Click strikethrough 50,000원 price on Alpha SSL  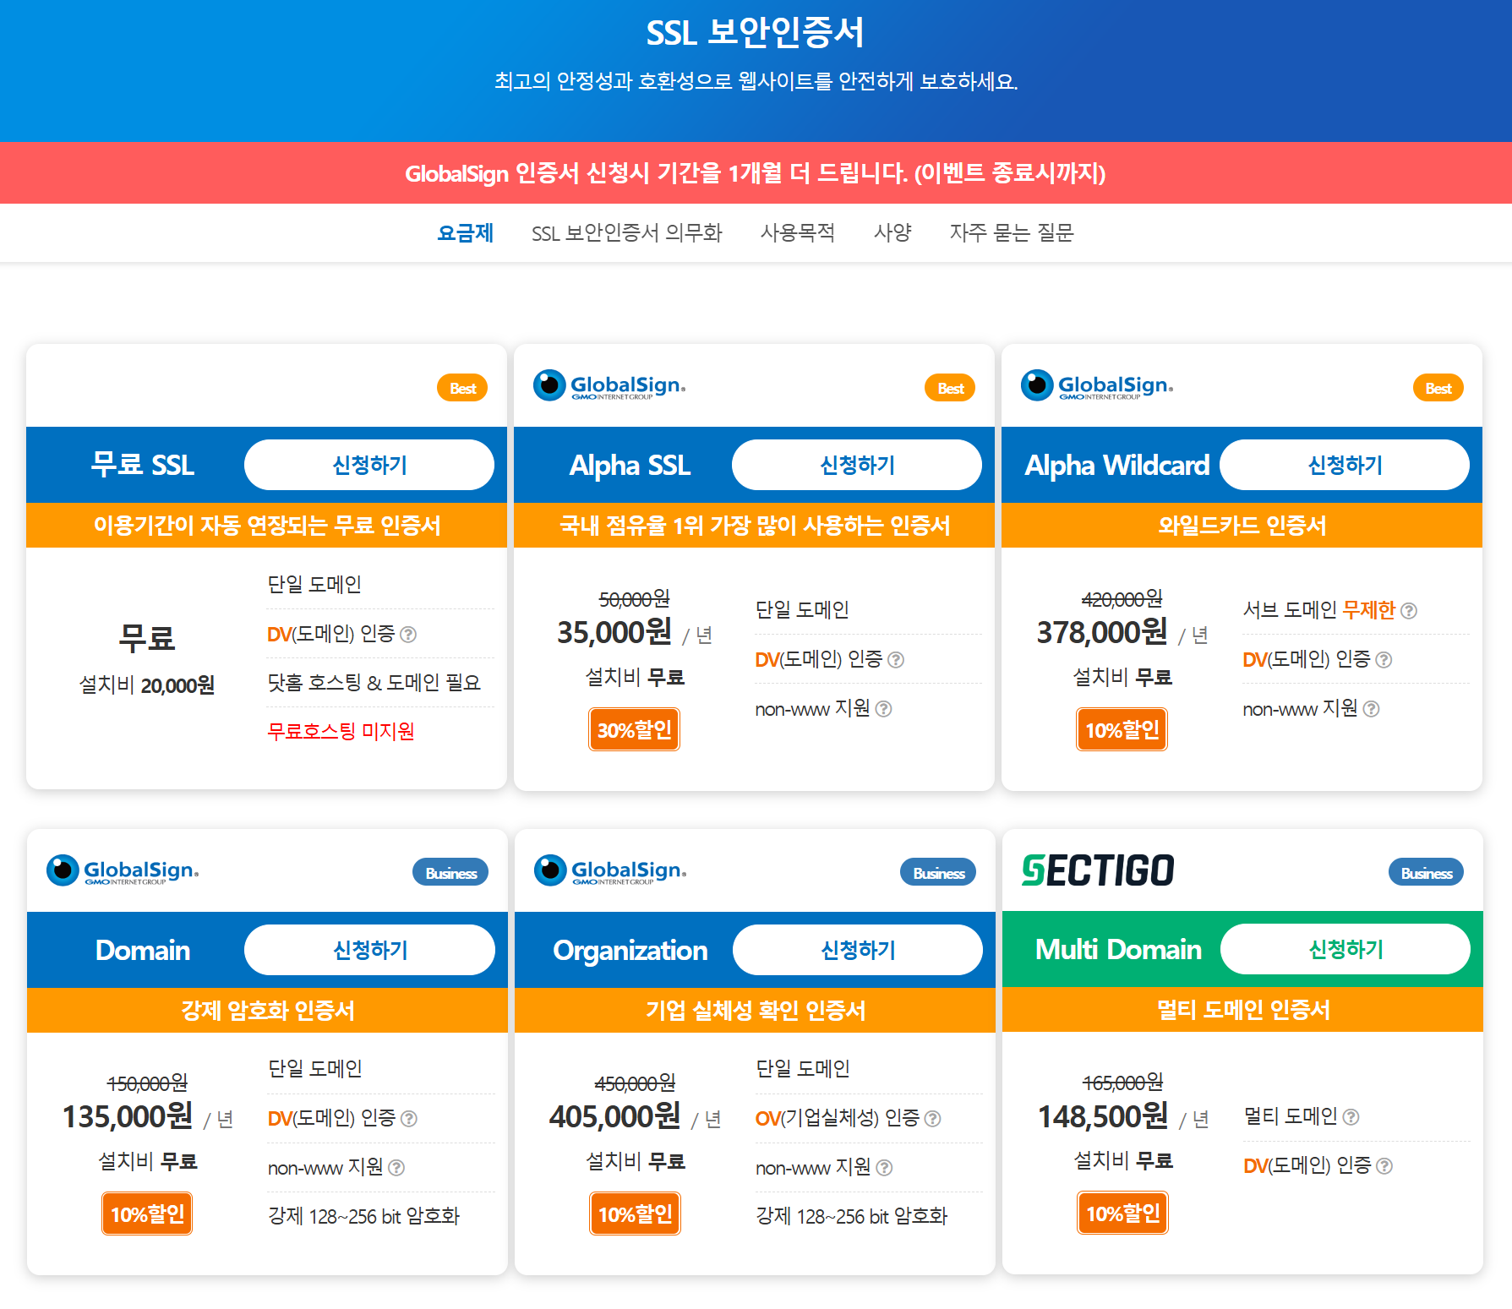[x=635, y=599]
